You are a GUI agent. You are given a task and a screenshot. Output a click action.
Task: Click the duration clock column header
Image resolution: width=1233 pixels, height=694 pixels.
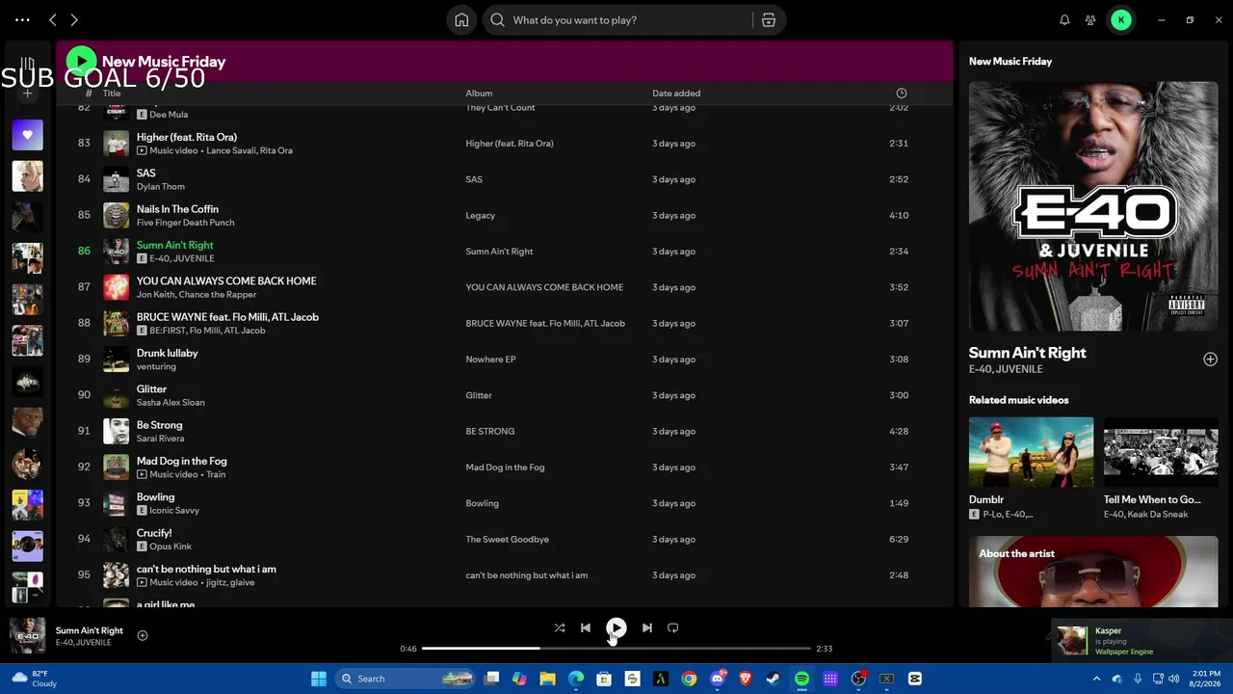tap(902, 93)
